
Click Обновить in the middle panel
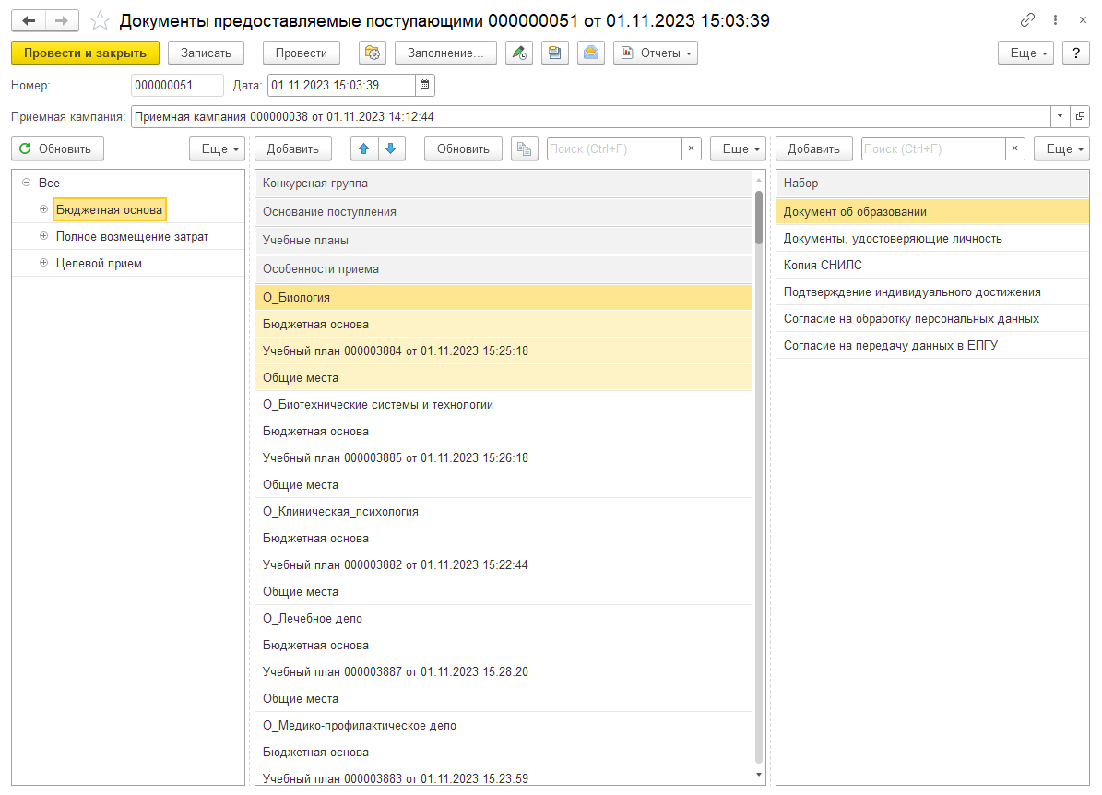click(463, 148)
